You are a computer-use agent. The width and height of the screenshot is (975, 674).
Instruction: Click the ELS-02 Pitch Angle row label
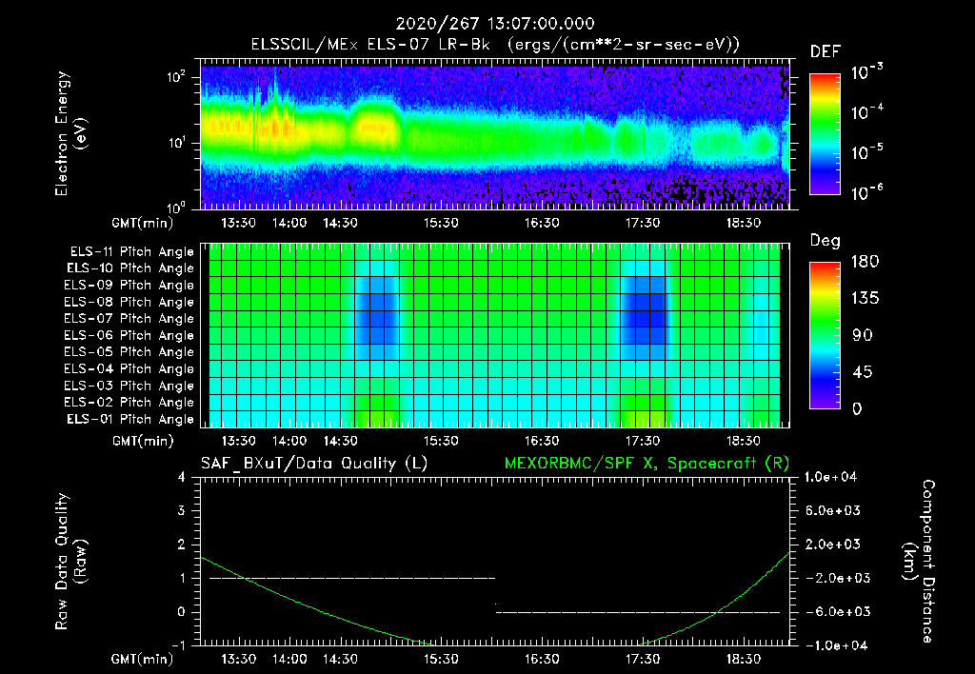[x=129, y=403]
